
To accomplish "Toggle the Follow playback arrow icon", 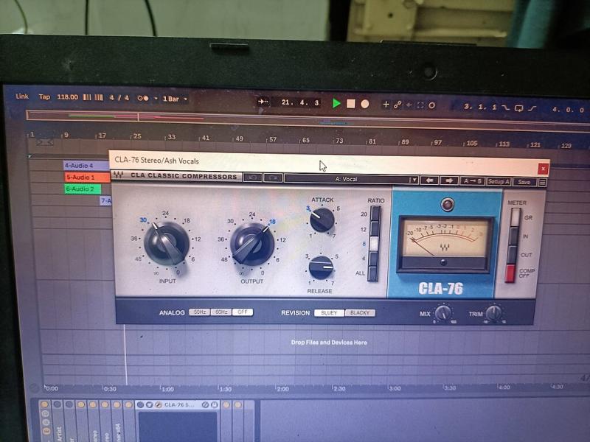I will (x=263, y=102).
